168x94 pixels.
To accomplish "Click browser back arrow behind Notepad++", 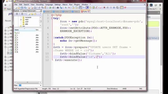I will pyautogui.click(x=6, y=5).
